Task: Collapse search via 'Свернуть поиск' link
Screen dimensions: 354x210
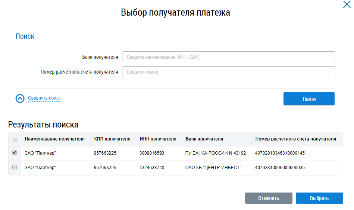Action: coord(44,98)
